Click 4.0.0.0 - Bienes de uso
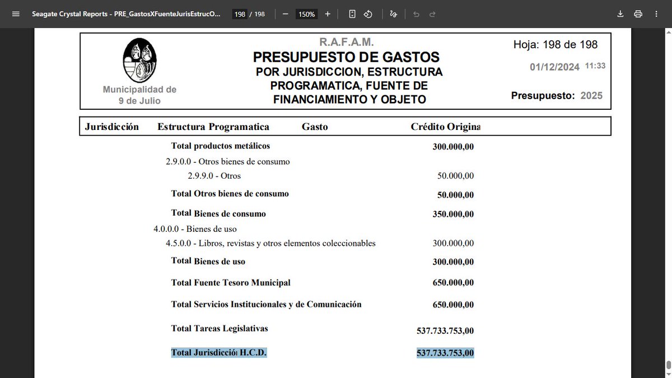Image resolution: width=672 pixels, height=378 pixels. (195, 229)
